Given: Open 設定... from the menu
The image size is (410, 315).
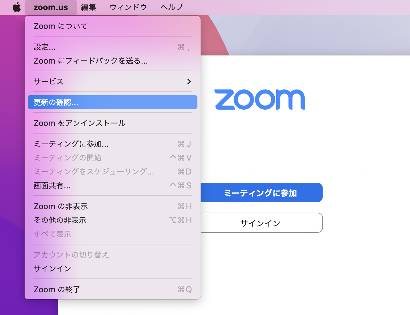Looking at the screenshot, I should [x=113, y=47].
